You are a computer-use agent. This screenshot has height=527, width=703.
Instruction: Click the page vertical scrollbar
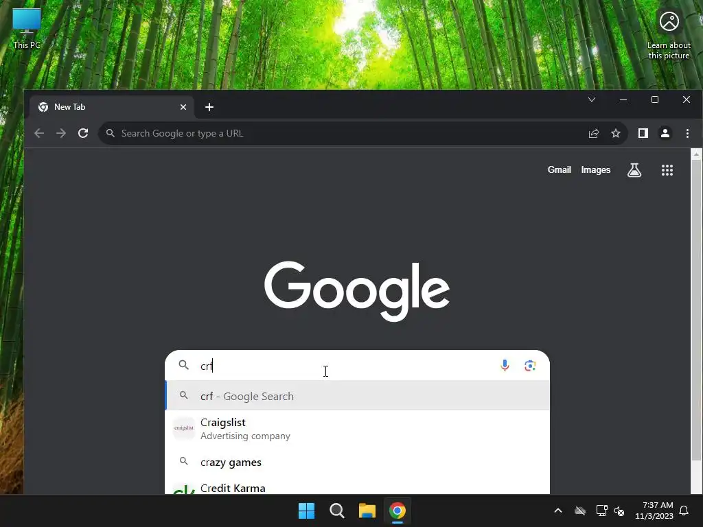tap(696, 310)
